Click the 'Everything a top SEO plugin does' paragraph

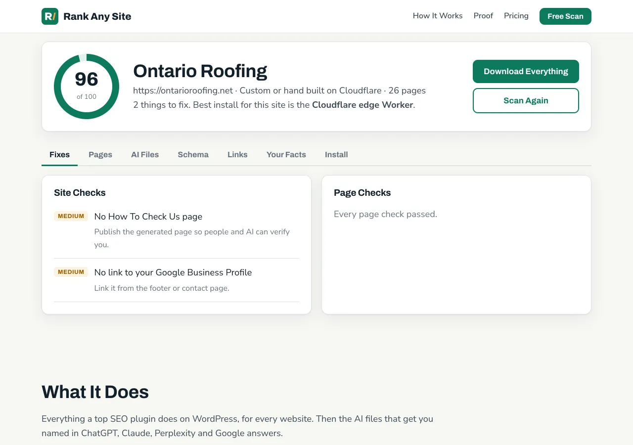237,426
